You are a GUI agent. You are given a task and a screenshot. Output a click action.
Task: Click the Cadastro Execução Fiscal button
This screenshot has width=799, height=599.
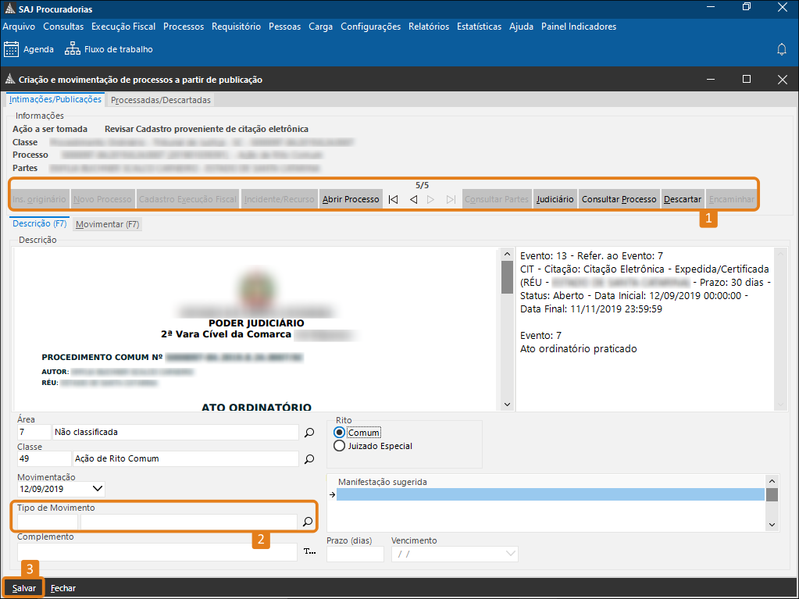click(x=187, y=199)
